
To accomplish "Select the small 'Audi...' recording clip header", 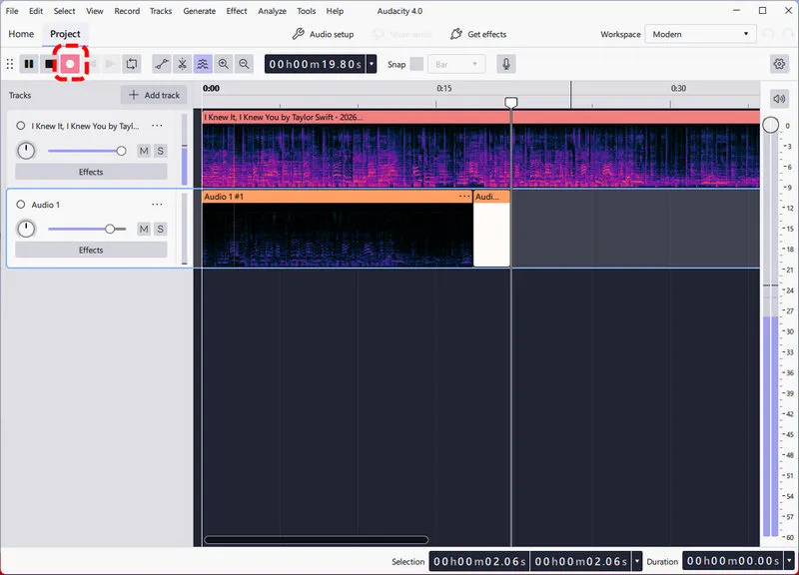I will (491, 196).
